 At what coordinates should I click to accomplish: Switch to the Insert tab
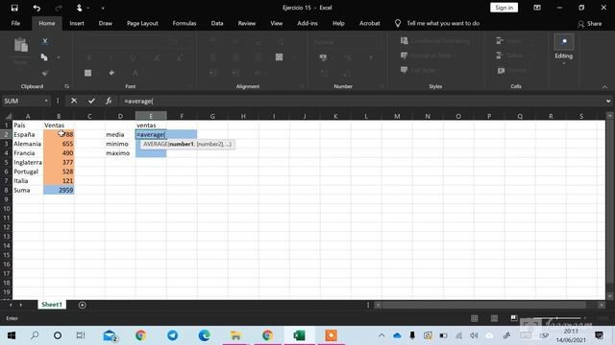(77, 23)
